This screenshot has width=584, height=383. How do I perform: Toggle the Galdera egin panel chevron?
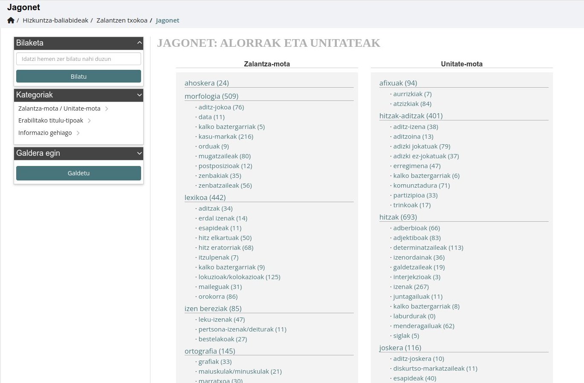coord(139,153)
